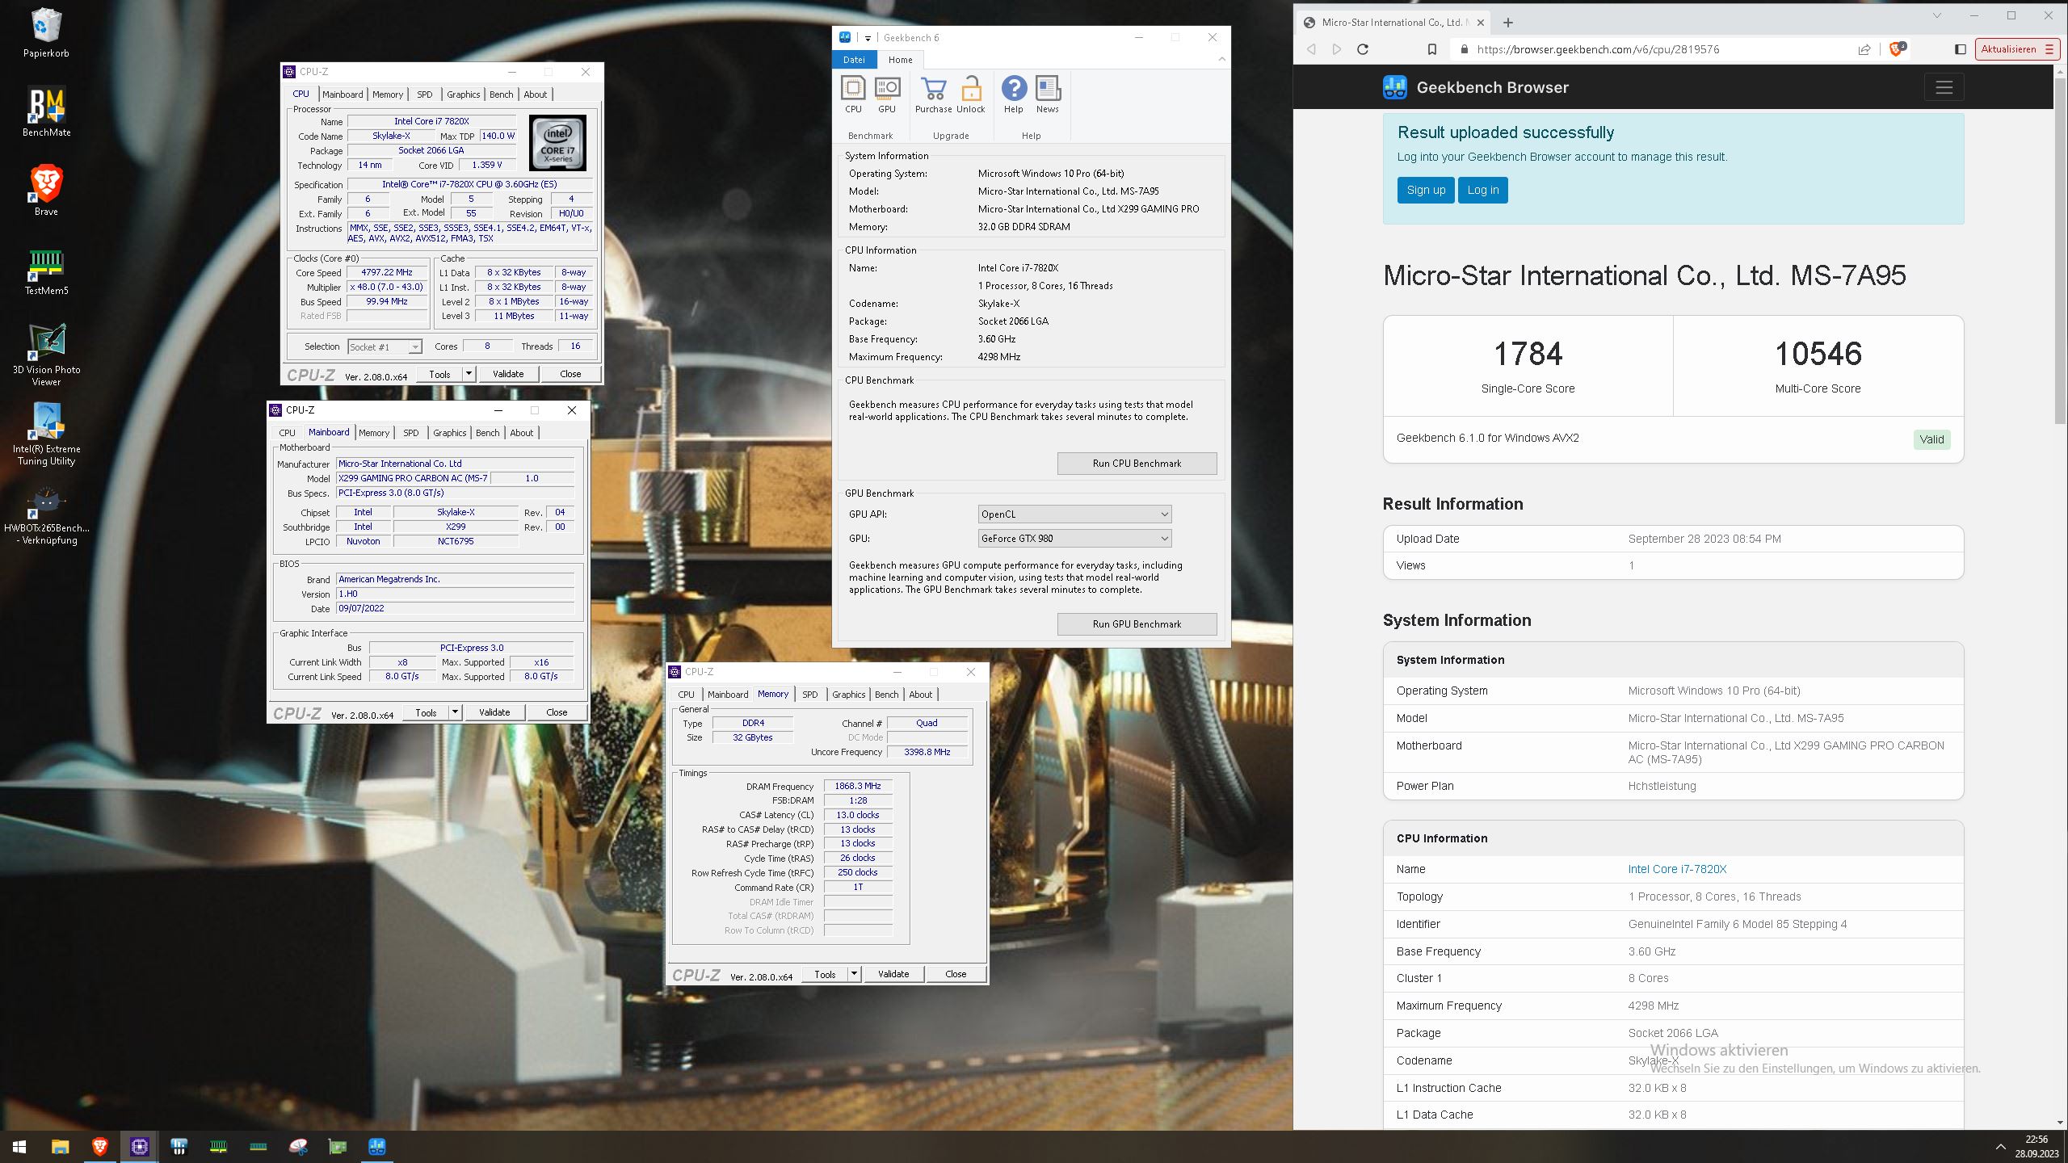
Task: Select Home tab in Geekbench ribbon
Action: click(900, 60)
